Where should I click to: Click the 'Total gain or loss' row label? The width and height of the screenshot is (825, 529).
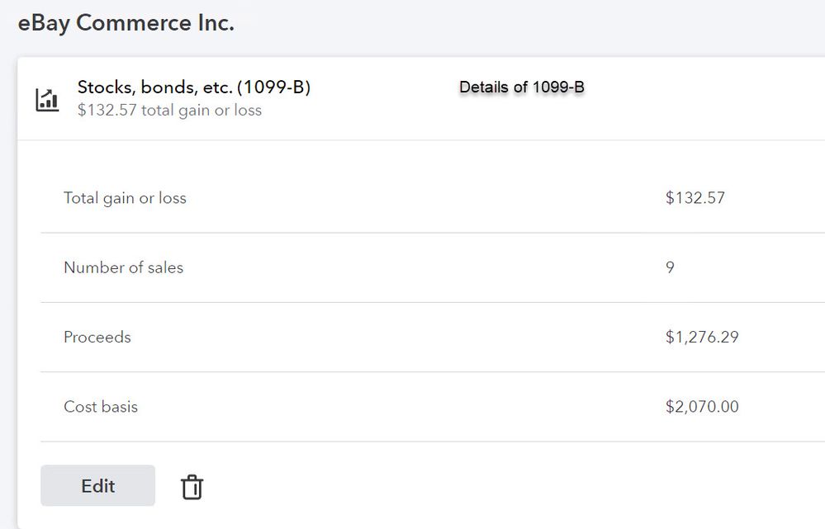coord(126,198)
